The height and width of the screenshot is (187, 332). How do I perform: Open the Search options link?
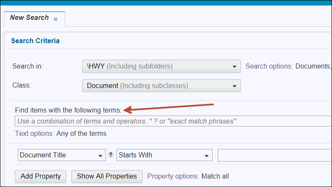[x=269, y=66]
